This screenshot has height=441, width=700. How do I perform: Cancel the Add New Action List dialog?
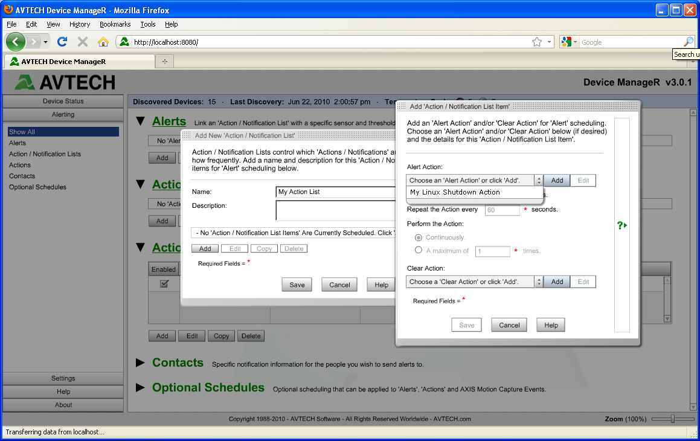tap(339, 285)
